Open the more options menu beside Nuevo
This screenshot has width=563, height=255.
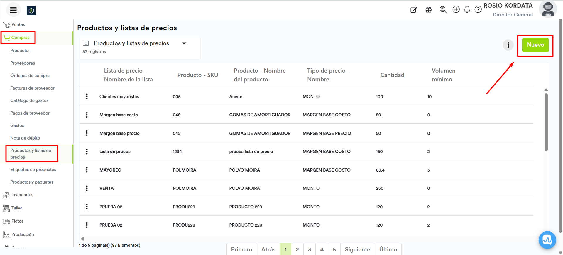508,45
